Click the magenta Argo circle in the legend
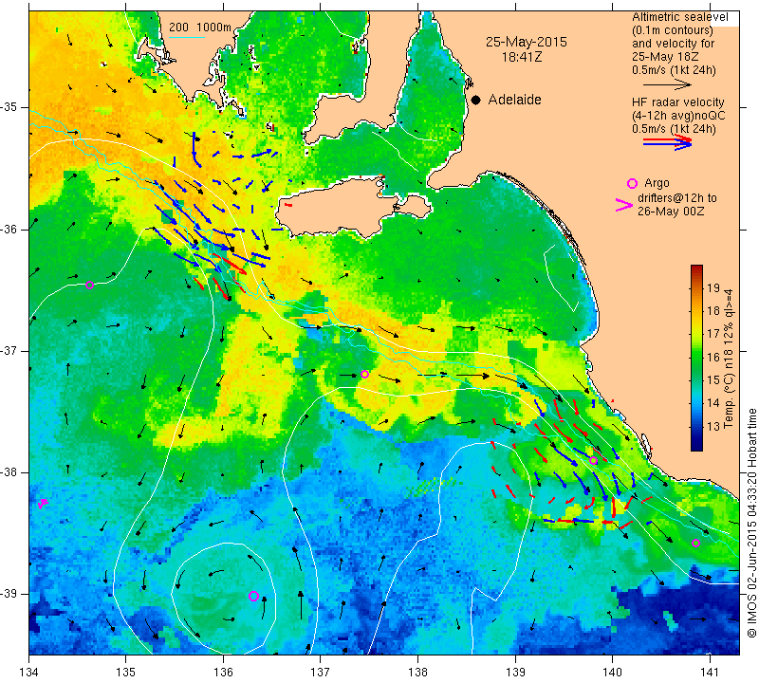Screen dimensions: 759x683 coord(632,183)
